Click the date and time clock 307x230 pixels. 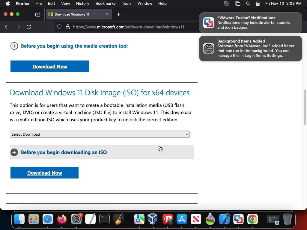[283, 4]
